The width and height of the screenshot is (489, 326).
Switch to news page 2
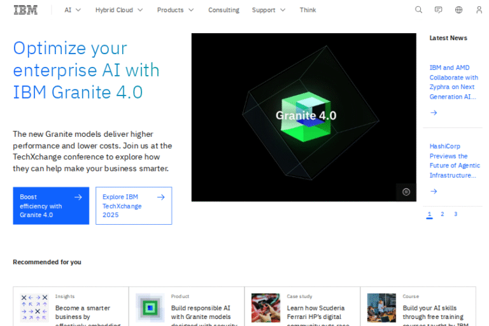pyautogui.click(x=443, y=215)
